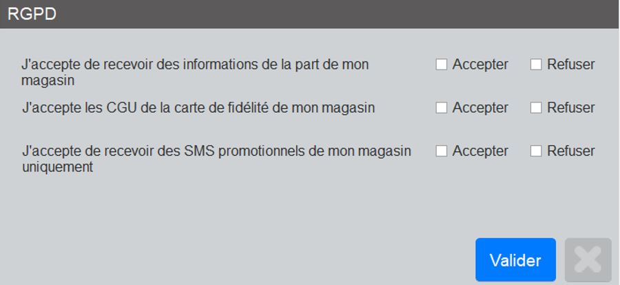Screen dimensions: 620x285
Task: Enable Refuser box for promotional SMS
Action: [536, 151]
